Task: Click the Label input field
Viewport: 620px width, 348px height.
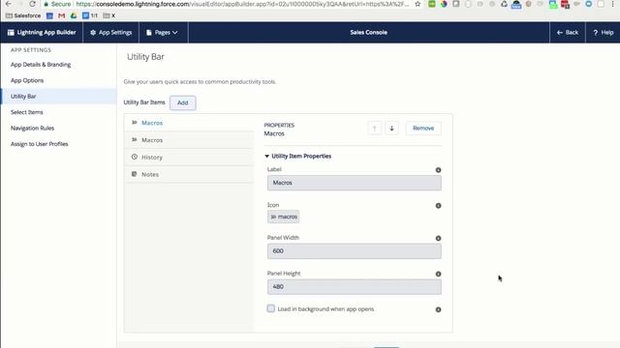Action: coord(355,183)
